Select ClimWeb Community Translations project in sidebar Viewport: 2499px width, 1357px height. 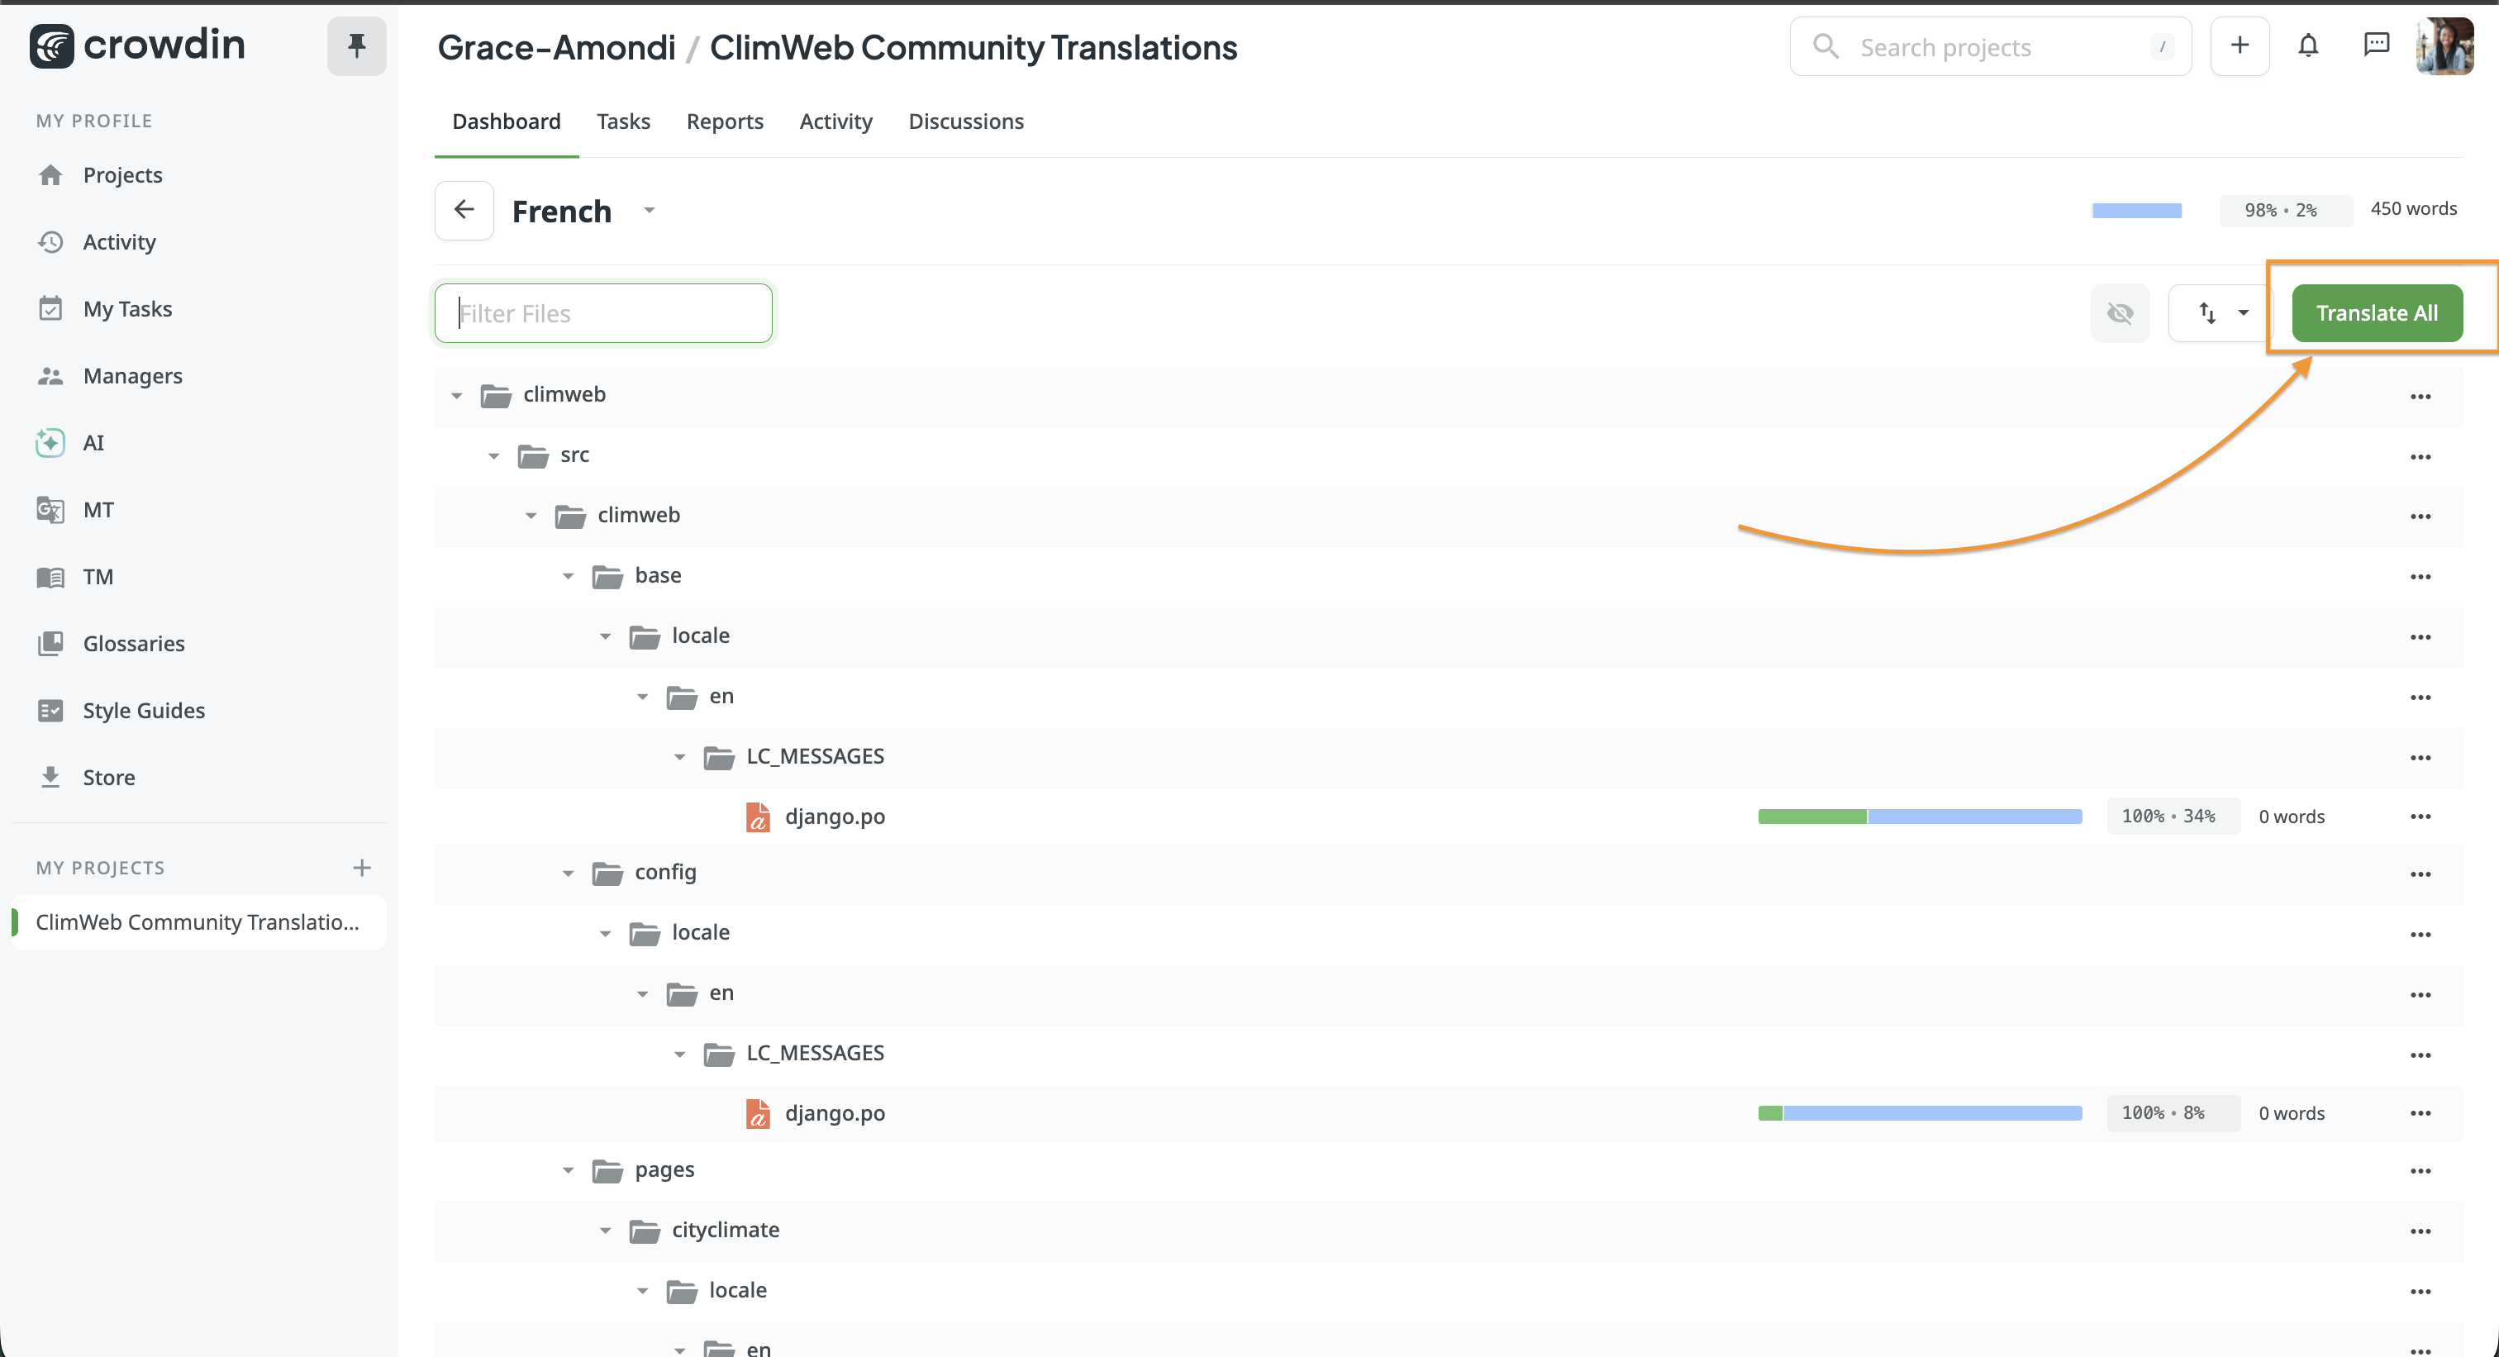[x=198, y=921]
